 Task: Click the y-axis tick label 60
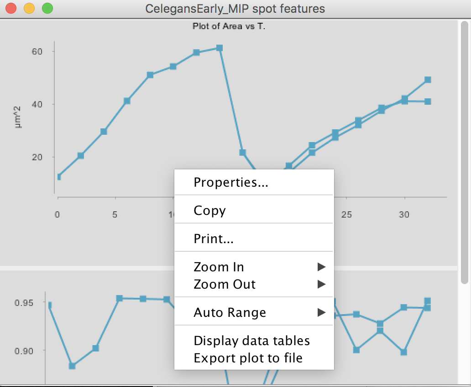click(x=37, y=51)
